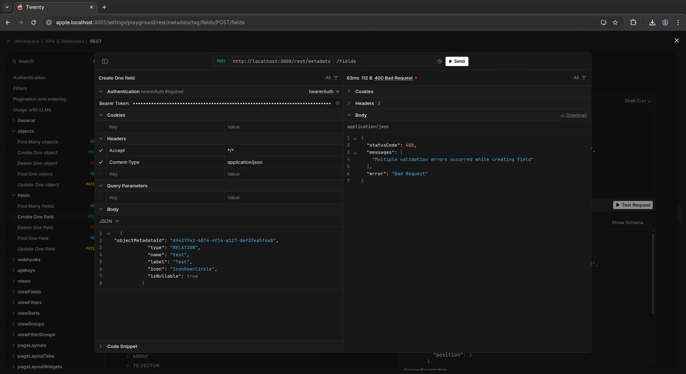Click the request filter icon beside All
Image resolution: width=686 pixels, height=374 pixels.
click(336, 78)
